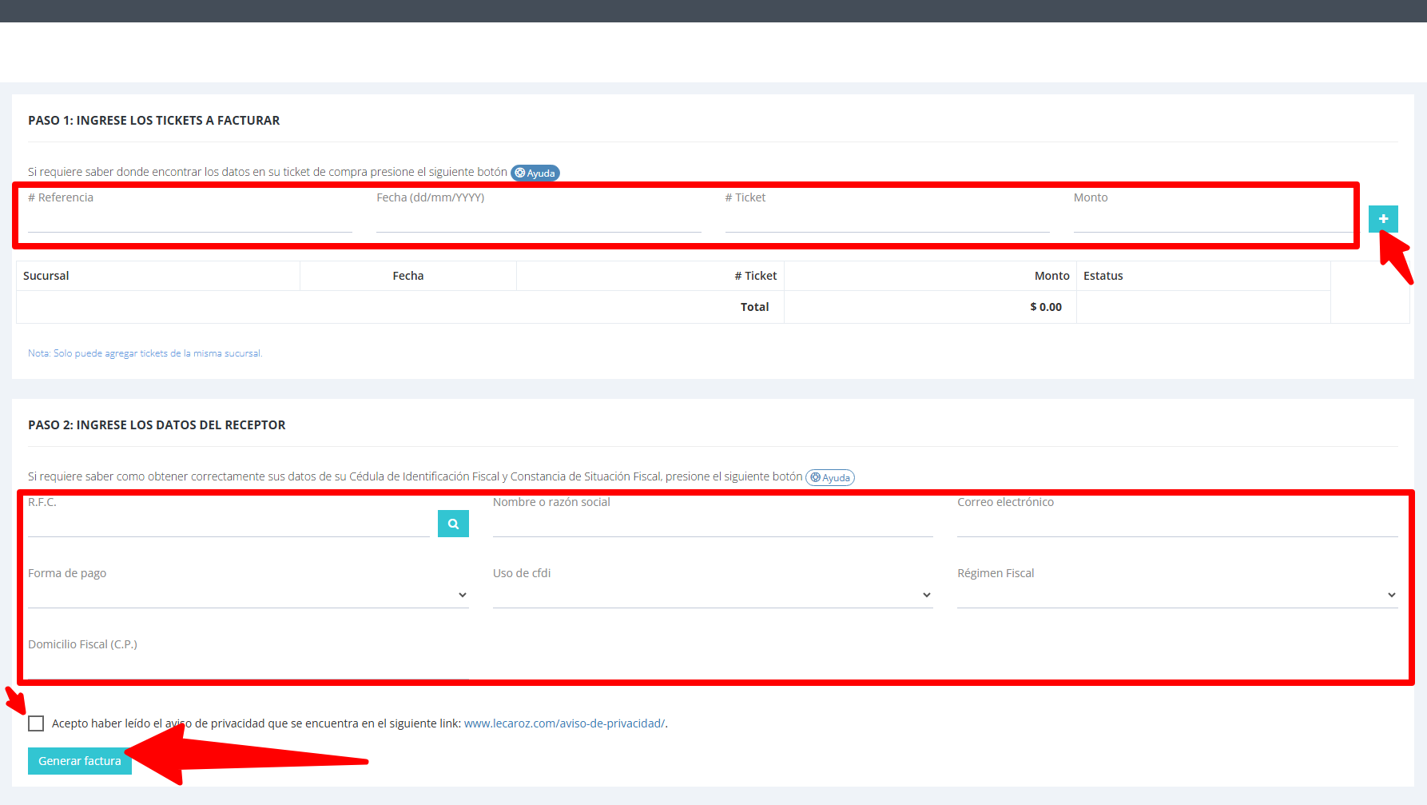Focus the R.F.C. text field
This screenshot has width=1427, height=805.
point(228,524)
